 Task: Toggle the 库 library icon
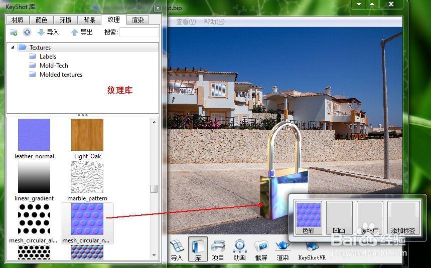click(198, 249)
